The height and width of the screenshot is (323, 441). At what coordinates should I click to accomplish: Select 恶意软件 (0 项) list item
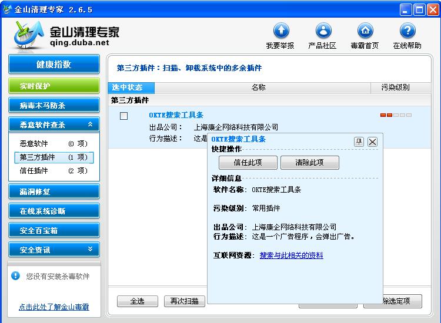[x=54, y=144]
